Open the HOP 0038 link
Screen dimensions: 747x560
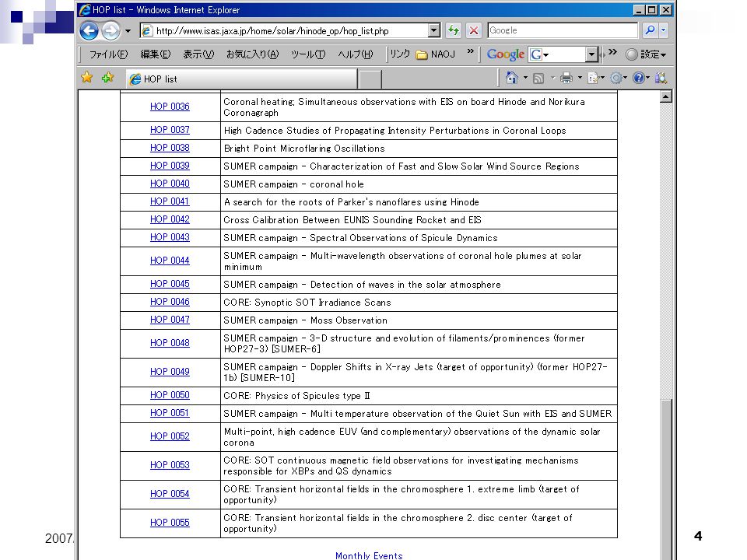coord(170,148)
